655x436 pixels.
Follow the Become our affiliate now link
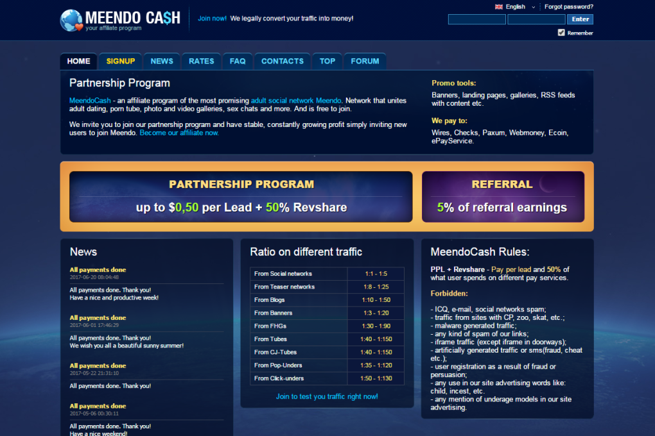tap(179, 133)
